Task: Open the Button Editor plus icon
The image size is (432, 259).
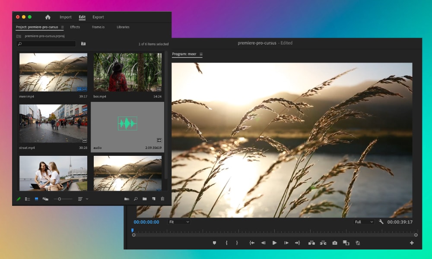Action: click(412, 243)
